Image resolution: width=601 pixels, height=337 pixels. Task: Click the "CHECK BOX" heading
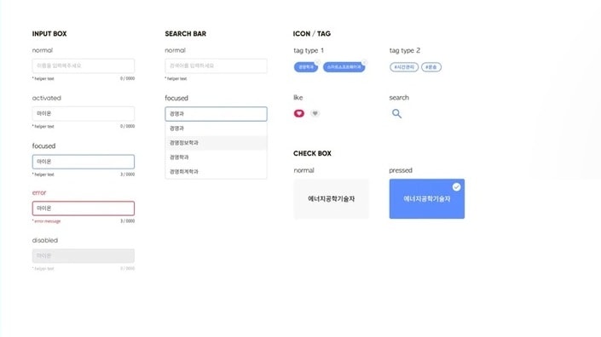[312, 153]
